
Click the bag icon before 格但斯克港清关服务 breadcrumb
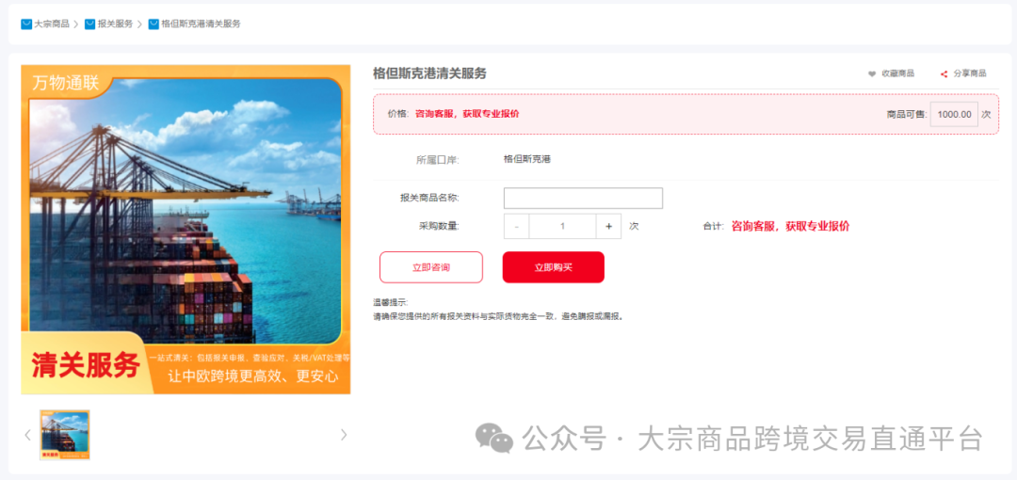[x=153, y=24]
